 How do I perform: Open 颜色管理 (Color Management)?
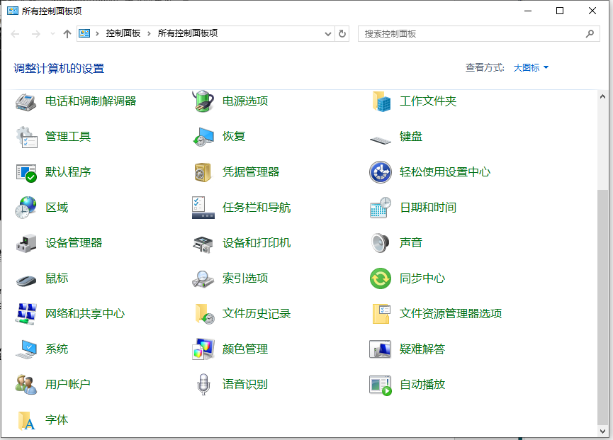[x=245, y=349]
